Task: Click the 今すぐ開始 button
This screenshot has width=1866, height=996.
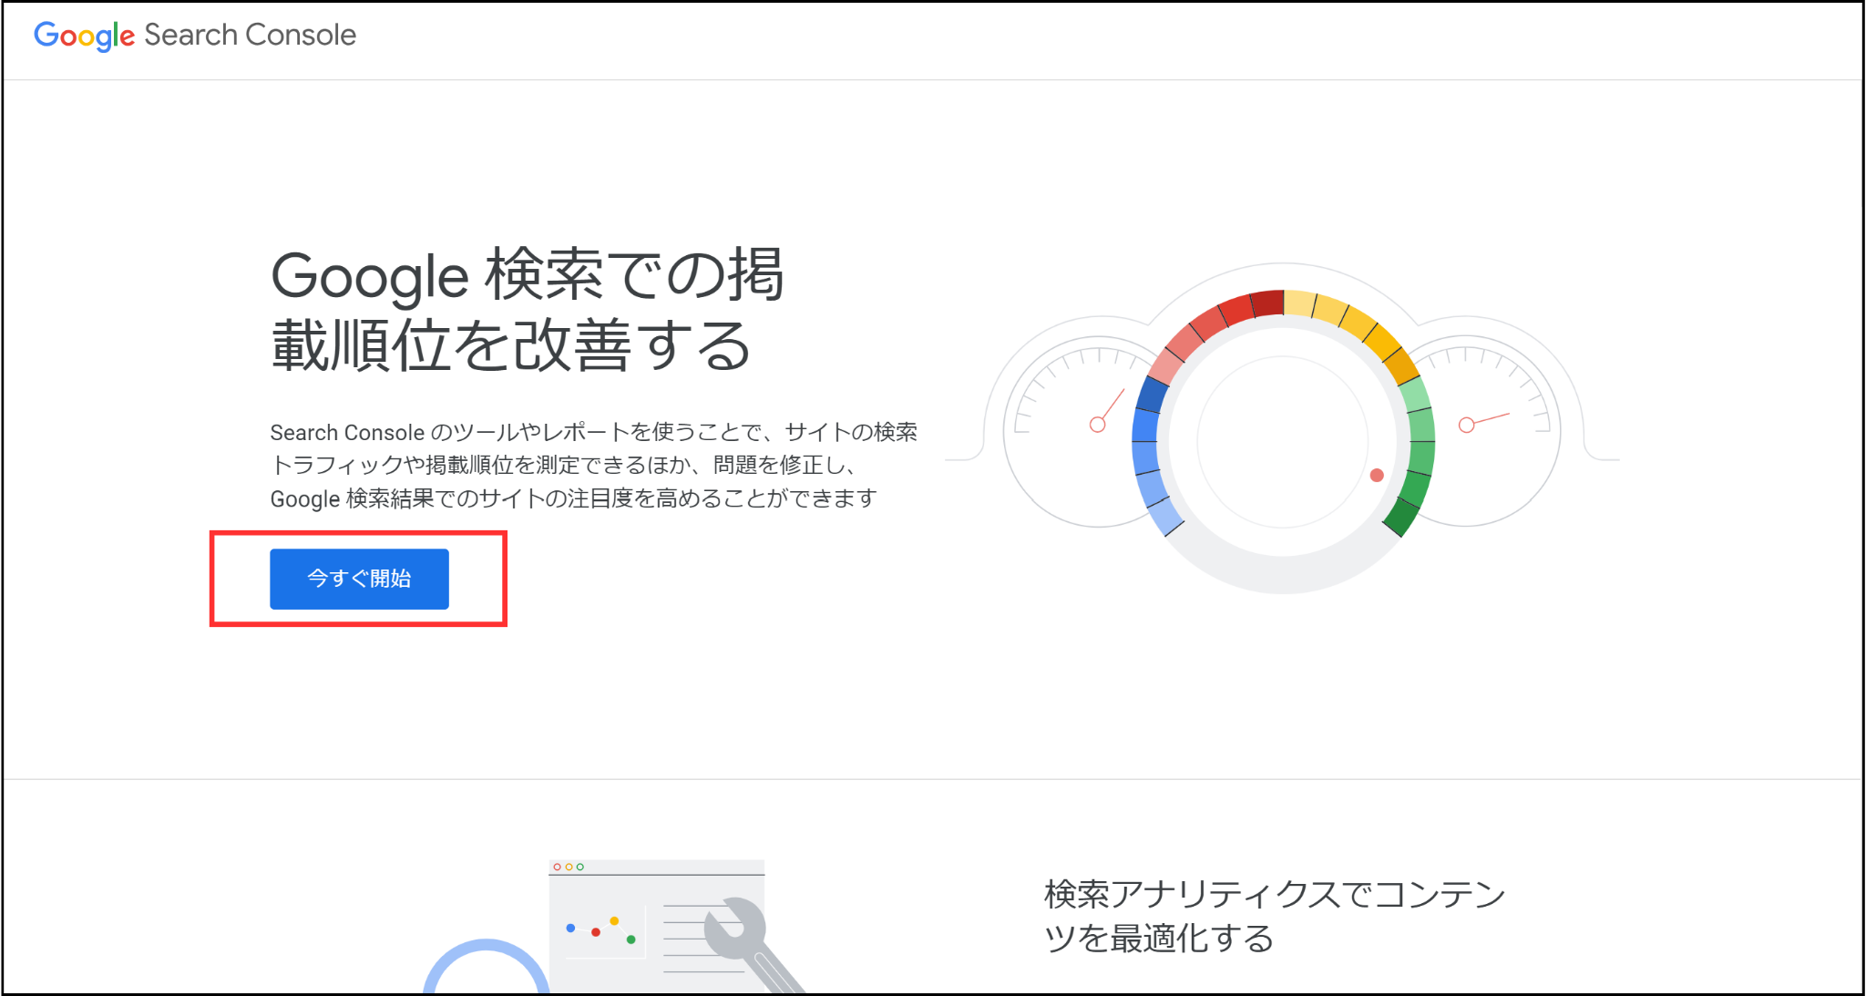Action: [x=359, y=579]
